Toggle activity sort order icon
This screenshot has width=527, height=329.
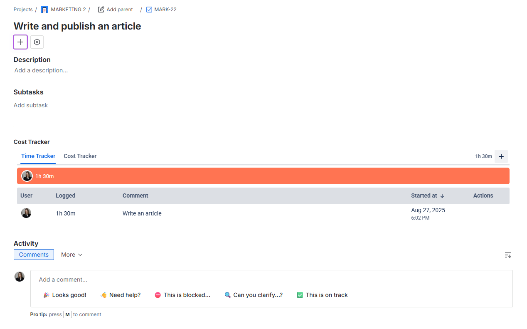tap(507, 255)
